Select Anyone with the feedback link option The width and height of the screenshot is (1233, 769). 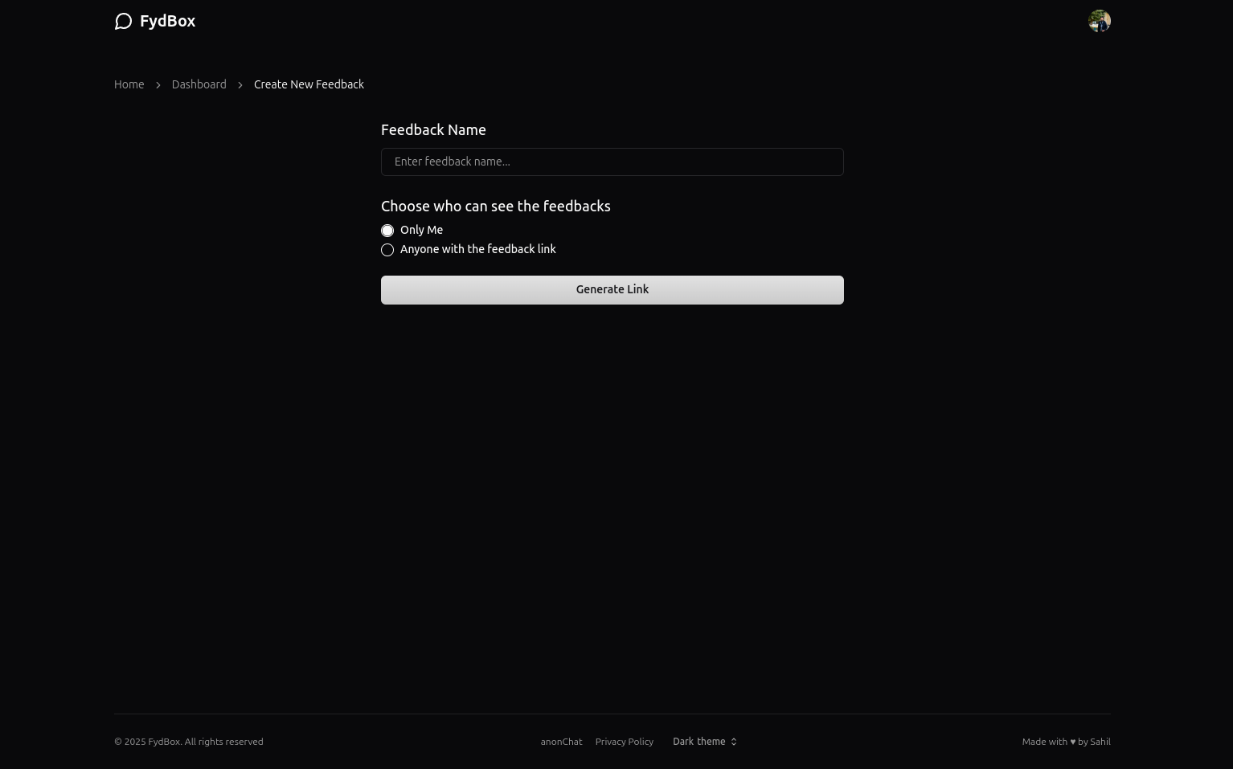pyautogui.click(x=387, y=250)
